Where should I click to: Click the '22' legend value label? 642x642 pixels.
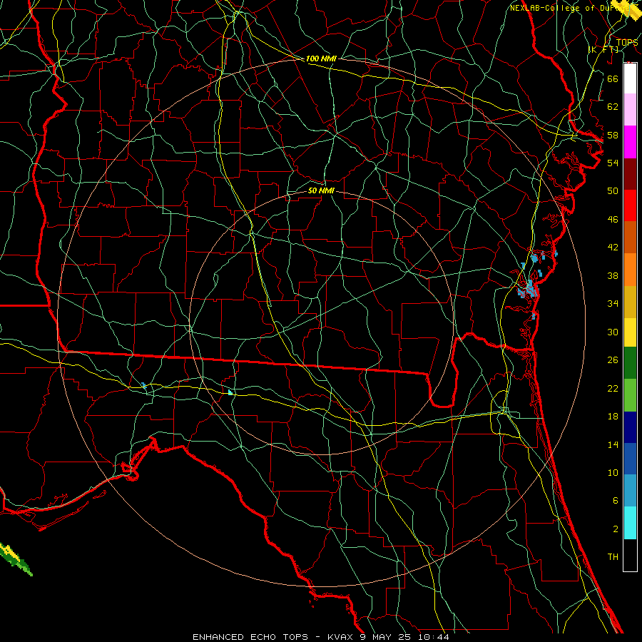[x=613, y=388]
